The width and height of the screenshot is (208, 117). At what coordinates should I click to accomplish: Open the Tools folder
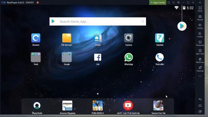click(36, 57)
